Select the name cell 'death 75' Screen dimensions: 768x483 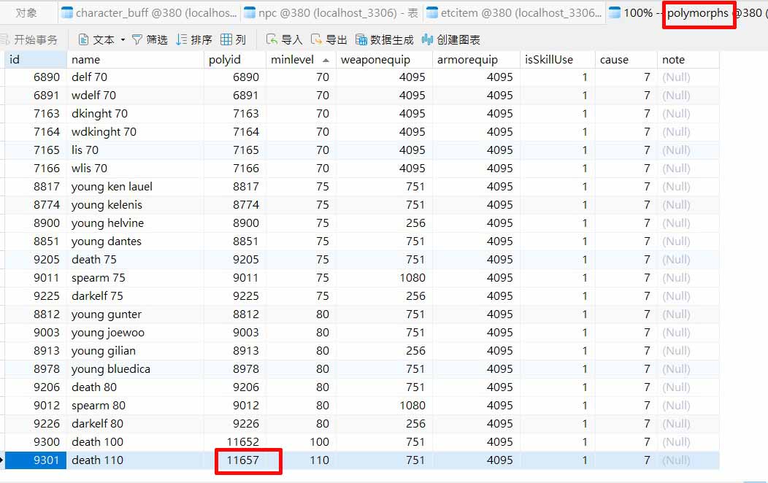click(x=135, y=259)
